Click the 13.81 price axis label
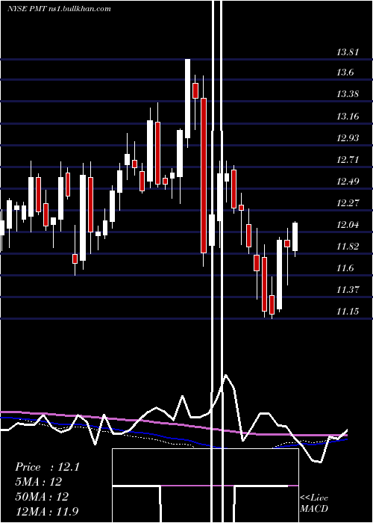Screen dimensions: 373x523 [348, 52]
